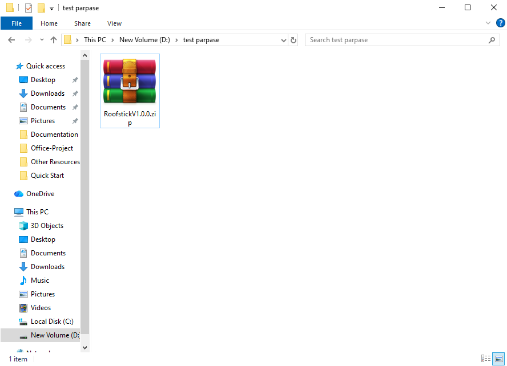Switch to details view in status bar
This screenshot has width=507, height=366.
click(x=486, y=359)
